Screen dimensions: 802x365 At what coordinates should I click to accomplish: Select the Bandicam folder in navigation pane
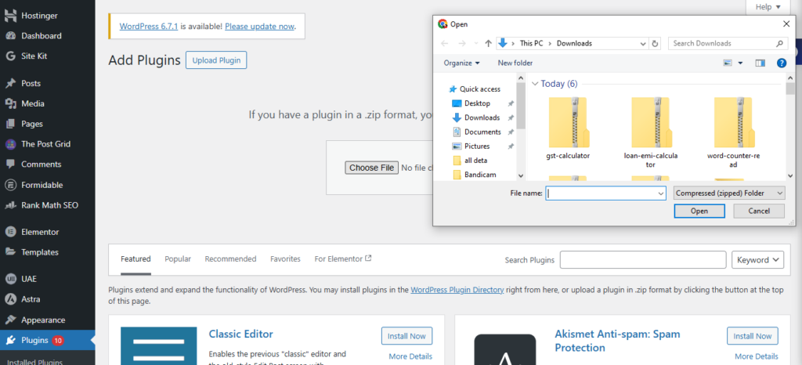480,175
